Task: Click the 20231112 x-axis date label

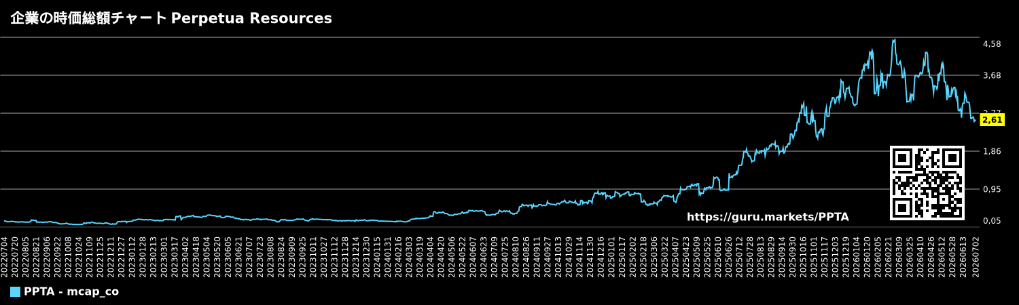Action: 334,256
